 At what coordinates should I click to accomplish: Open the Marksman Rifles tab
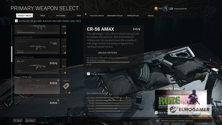(115, 15)
